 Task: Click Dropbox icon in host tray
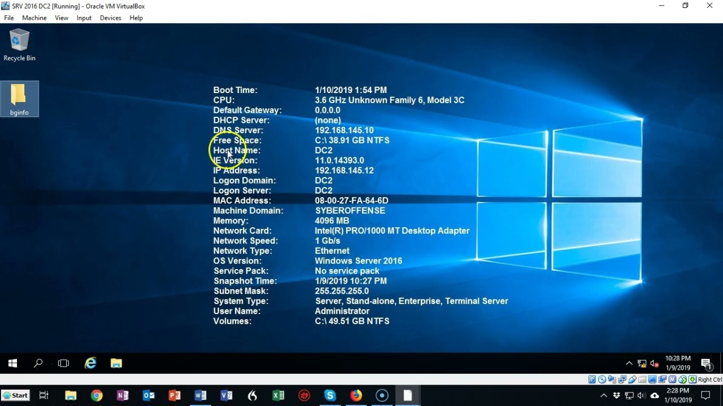pyautogui.click(x=616, y=396)
